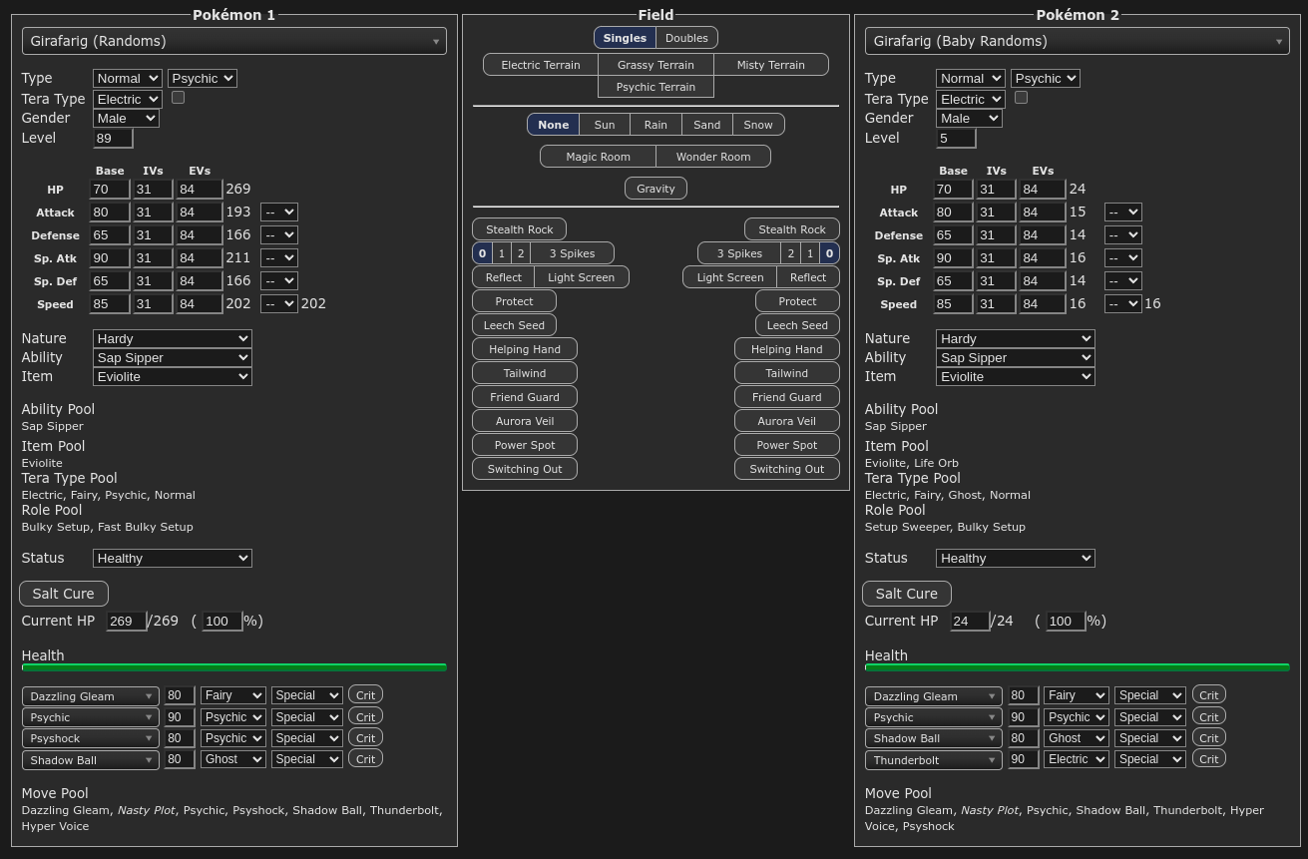
Task: Toggle left side Stealth Rock
Action: pos(519,229)
